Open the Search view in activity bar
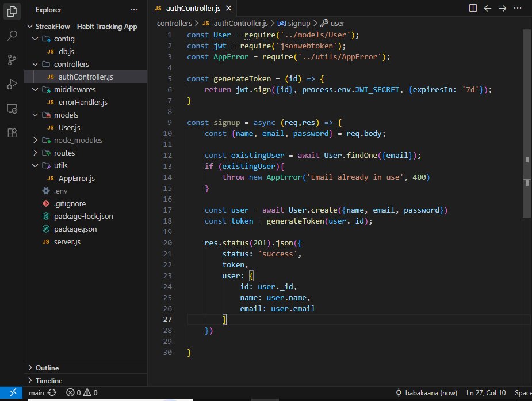 [12, 35]
